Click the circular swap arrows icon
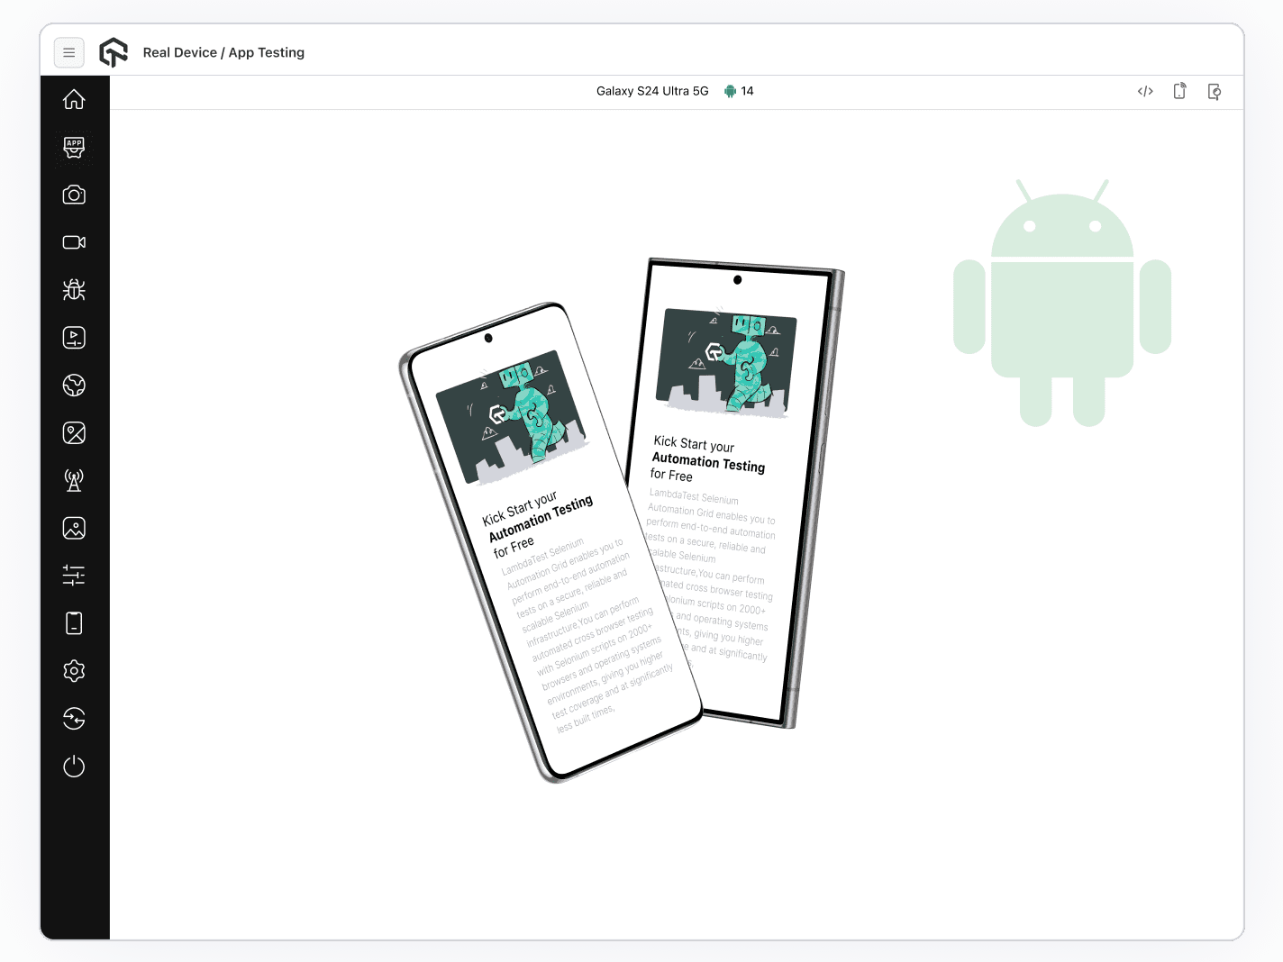1283x962 pixels. point(74,719)
